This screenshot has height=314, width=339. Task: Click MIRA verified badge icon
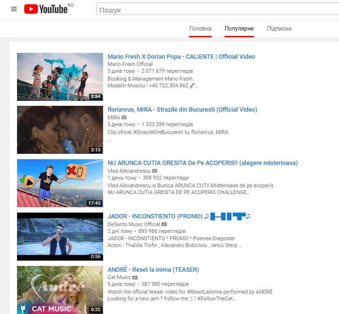(x=124, y=117)
